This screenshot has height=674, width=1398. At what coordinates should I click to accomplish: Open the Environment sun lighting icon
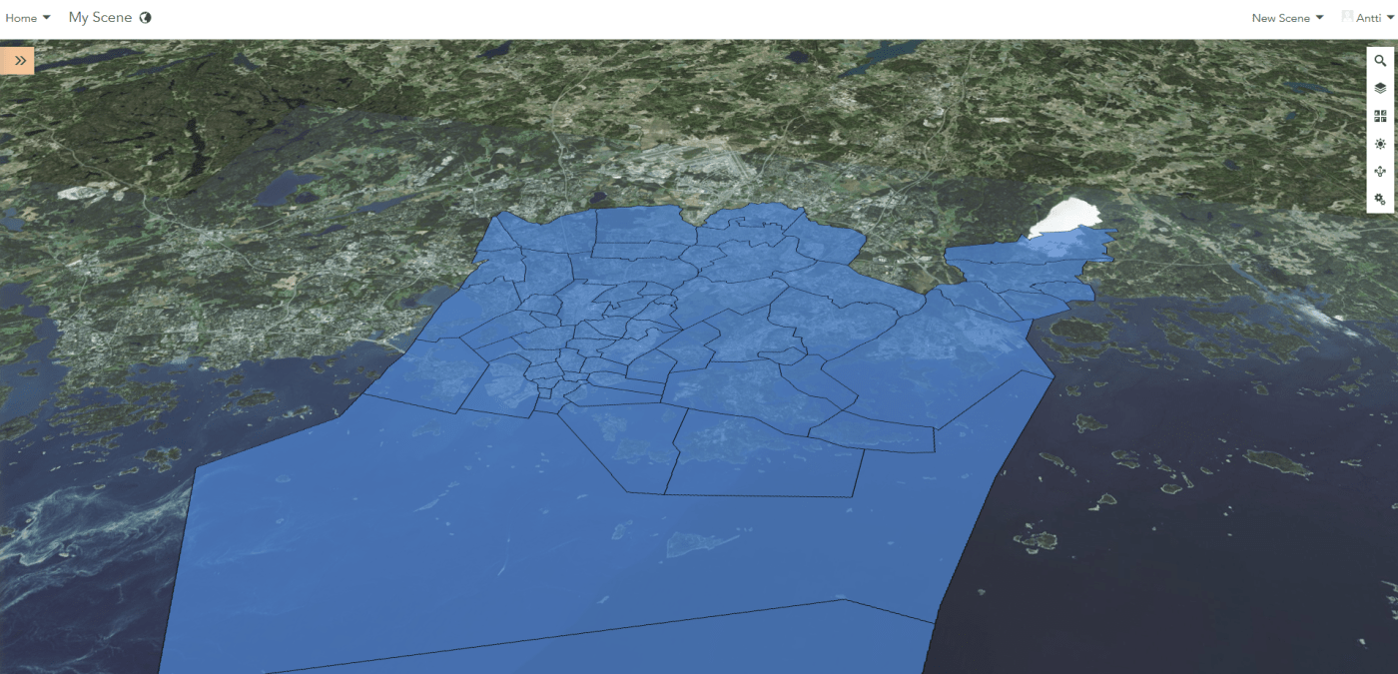tap(1380, 144)
